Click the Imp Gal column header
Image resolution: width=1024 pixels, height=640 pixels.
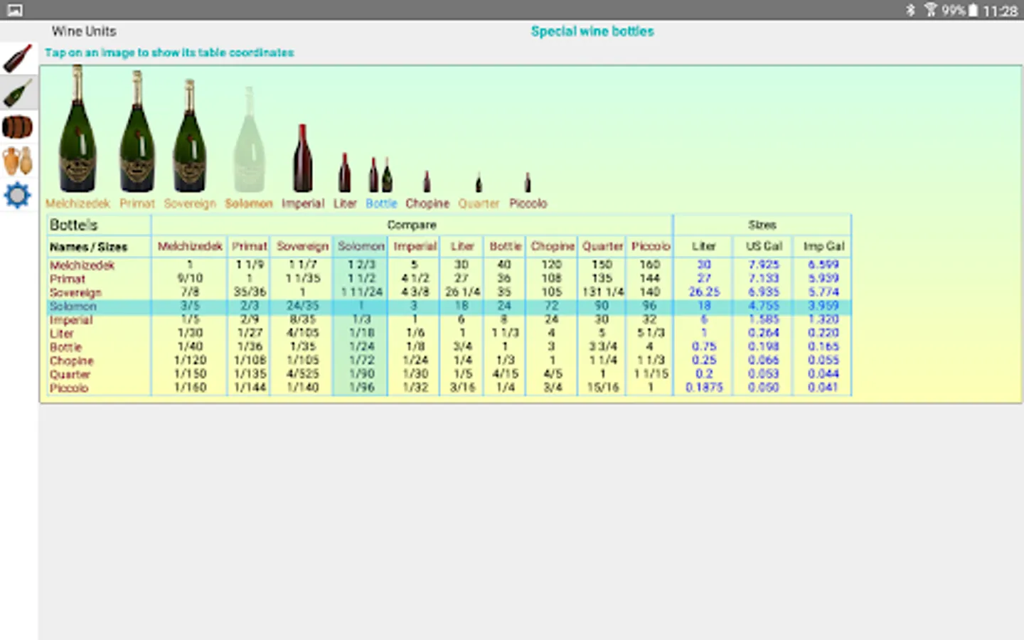coord(823,246)
